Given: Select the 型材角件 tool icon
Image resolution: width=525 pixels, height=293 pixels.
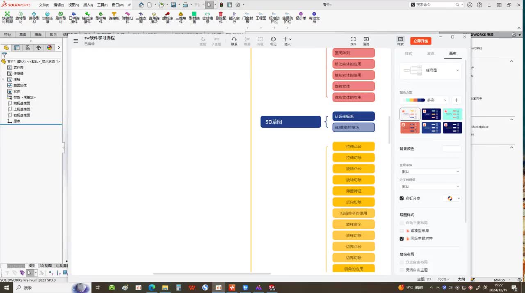Looking at the screenshot, I should [100, 18].
